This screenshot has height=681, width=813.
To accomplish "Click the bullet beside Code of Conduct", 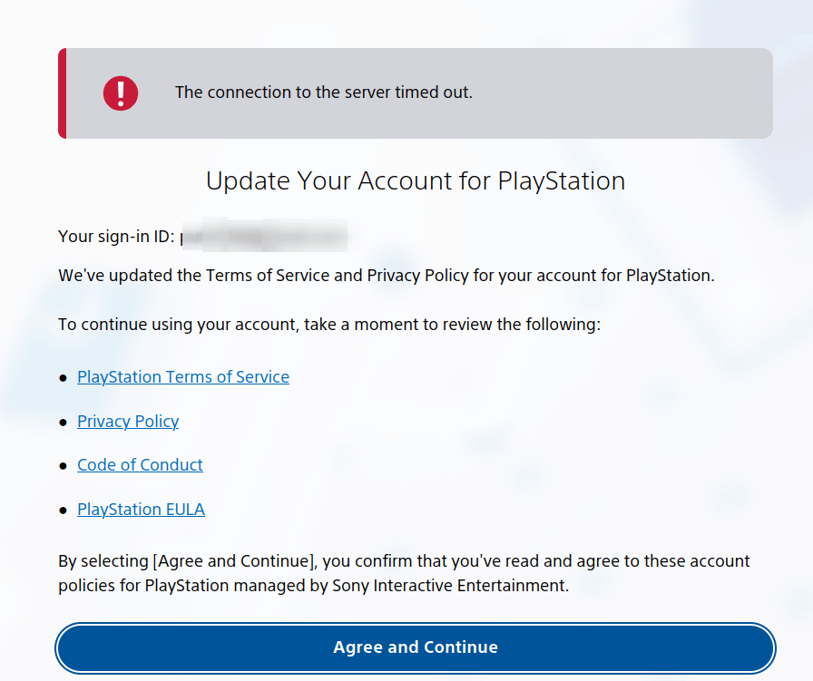I will (63, 466).
